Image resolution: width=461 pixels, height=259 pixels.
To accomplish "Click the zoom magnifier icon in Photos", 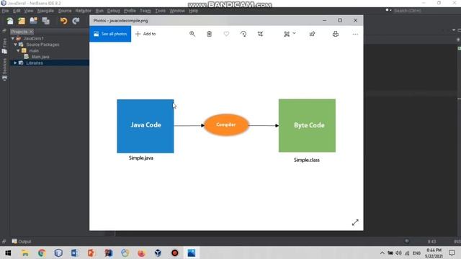I will (192, 34).
